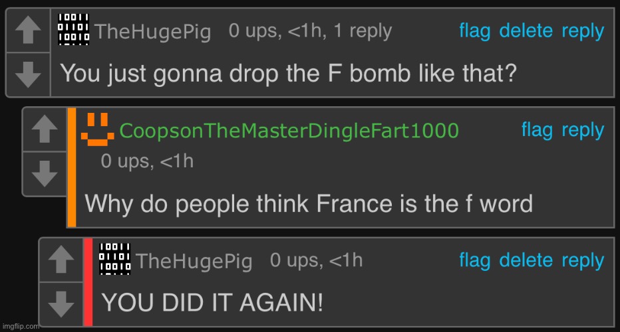Open TheHugePig's binary avatar in top comment

click(x=74, y=29)
